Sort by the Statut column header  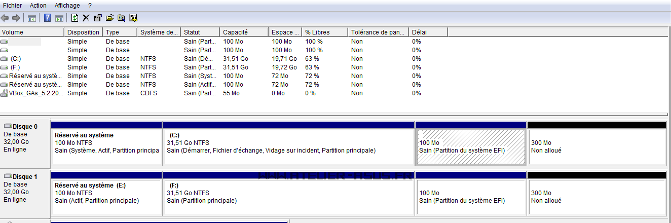click(200, 32)
